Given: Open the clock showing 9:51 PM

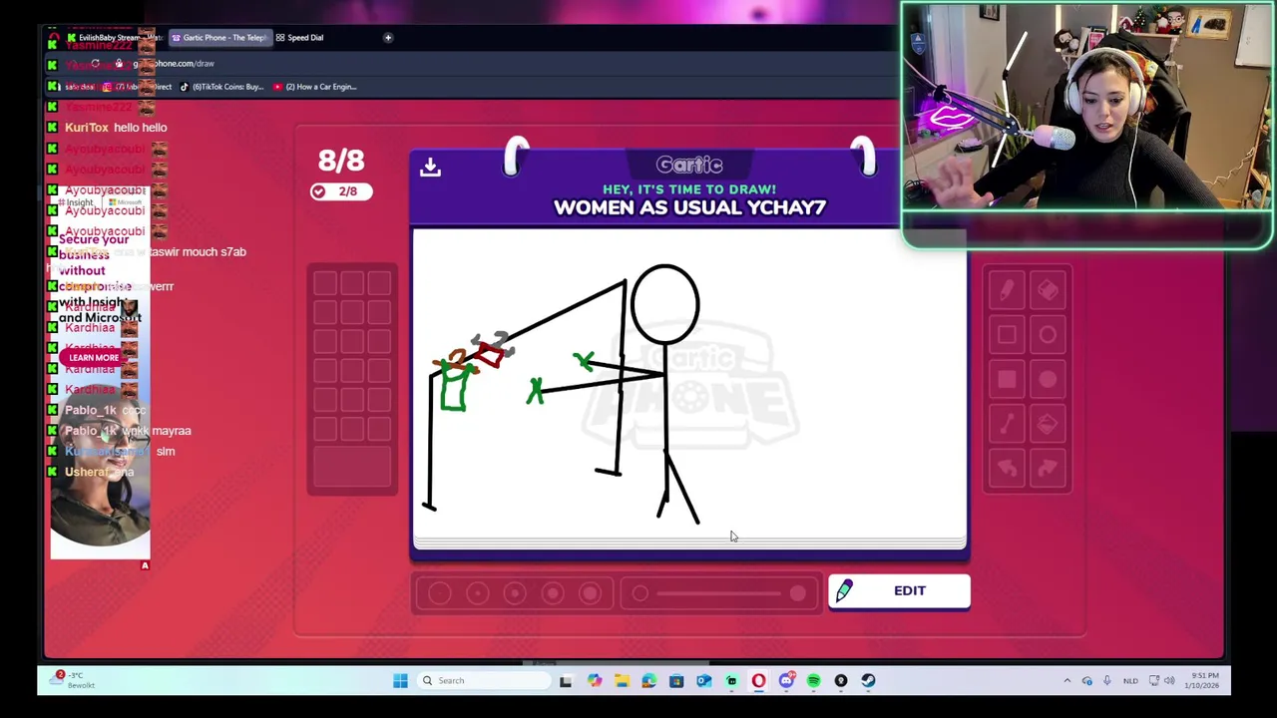Looking at the screenshot, I should [1204, 681].
